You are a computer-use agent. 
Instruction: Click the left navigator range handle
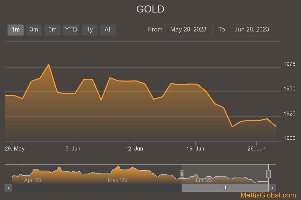point(182,173)
